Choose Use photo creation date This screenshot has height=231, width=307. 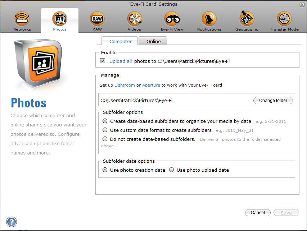(x=105, y=170)
